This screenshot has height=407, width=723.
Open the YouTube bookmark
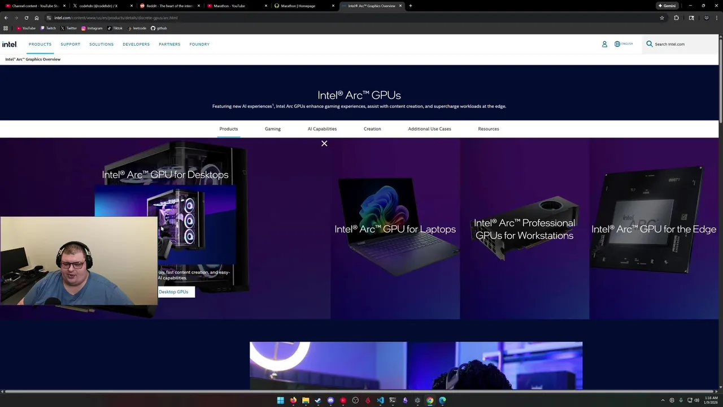tap(27, 28)
